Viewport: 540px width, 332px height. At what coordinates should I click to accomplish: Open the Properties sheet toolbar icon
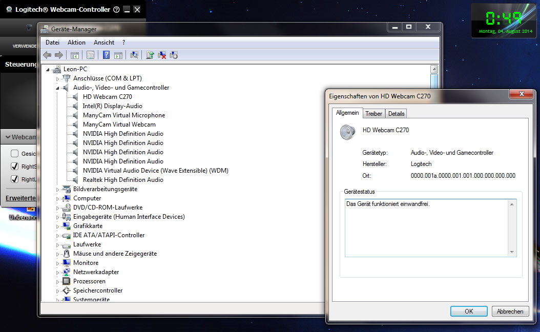(91, 55)
